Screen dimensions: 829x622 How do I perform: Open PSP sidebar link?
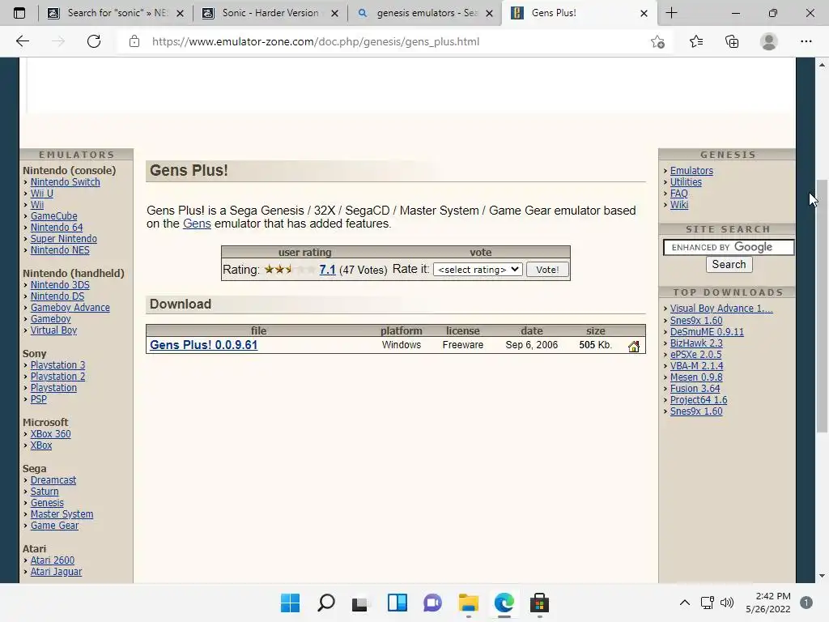pos(39,398)
